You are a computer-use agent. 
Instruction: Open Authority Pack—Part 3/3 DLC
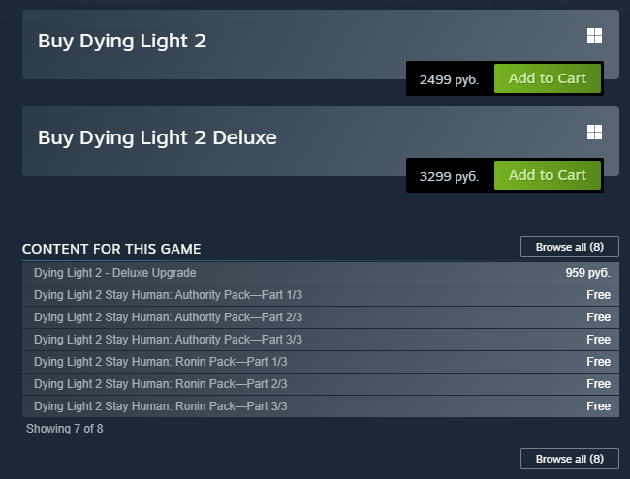click(x=168, y=340)
